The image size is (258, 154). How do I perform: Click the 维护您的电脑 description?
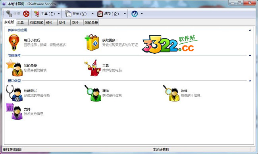point(112,70)
